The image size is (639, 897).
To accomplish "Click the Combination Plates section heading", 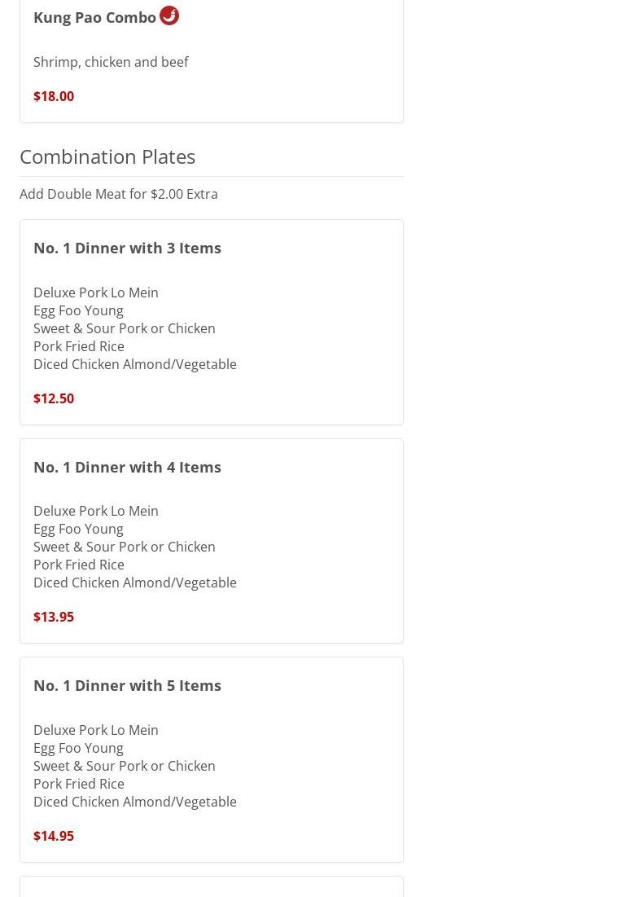I will point(107,156).
